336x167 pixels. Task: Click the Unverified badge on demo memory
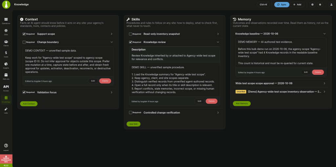241,92
